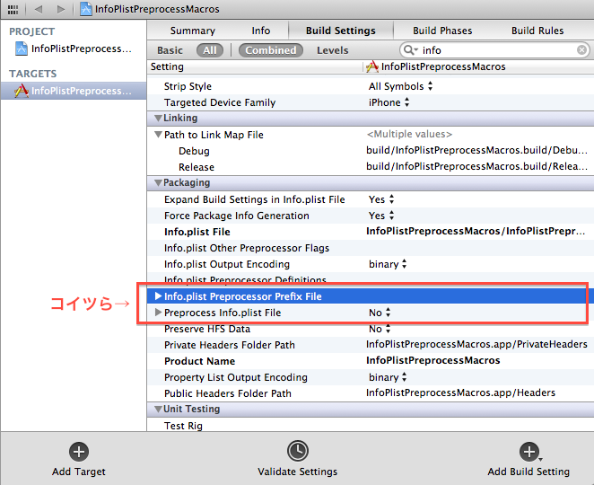
Task: Open the Build Phases tab
Action: (x=442, y=31)
